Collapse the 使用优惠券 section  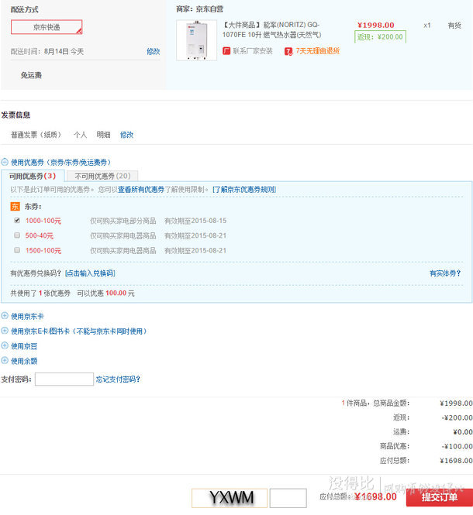point(5,163)
